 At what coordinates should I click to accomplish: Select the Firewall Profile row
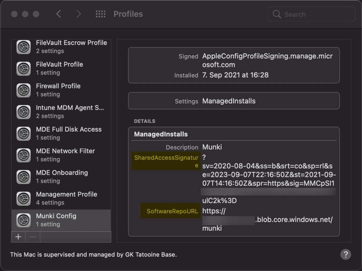[x=61, y=91]
